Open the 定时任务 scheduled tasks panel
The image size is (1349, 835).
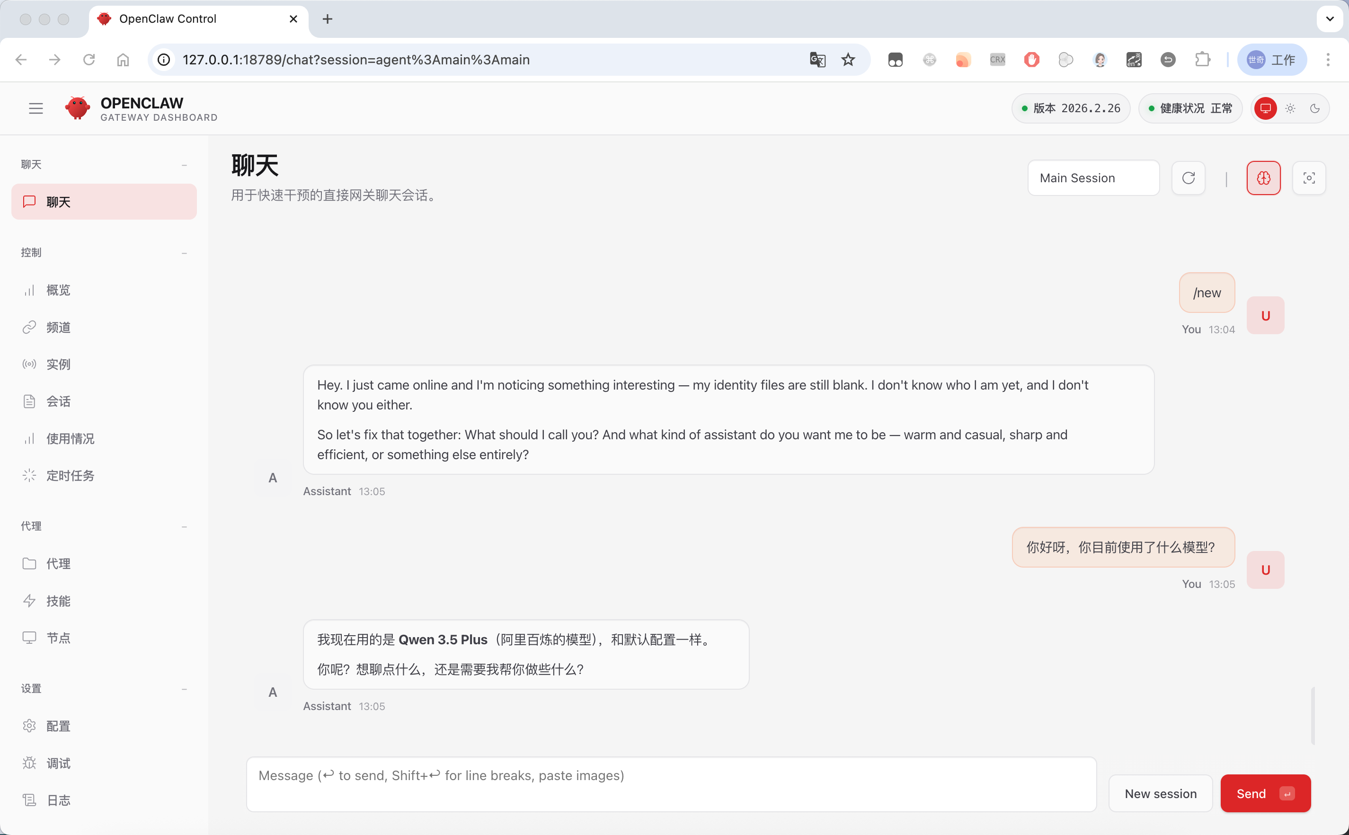[70, 475]
